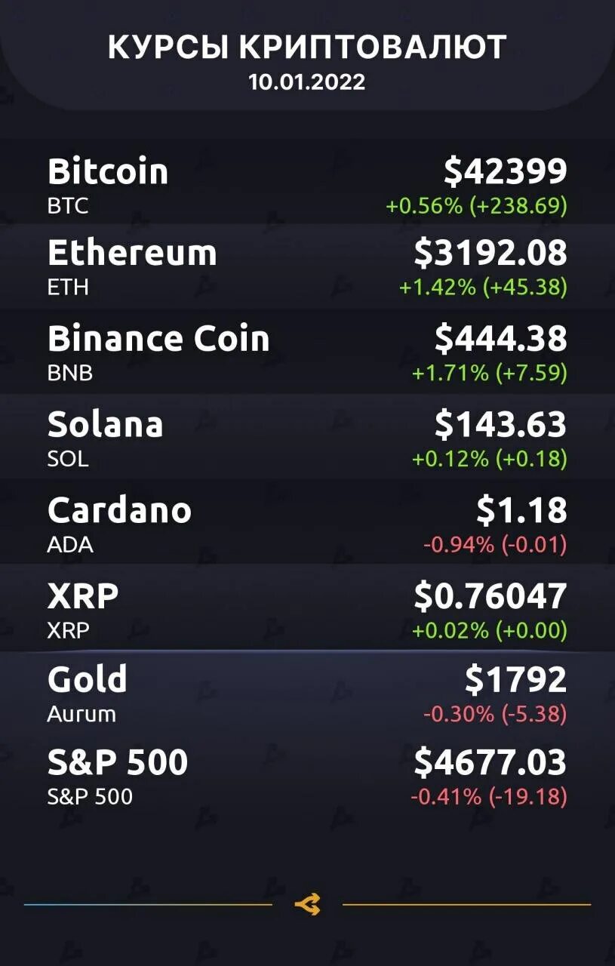615x966 pixels.
Task: Click the S&P 500 value $4677.03
Action: click(x=490, y=762)
